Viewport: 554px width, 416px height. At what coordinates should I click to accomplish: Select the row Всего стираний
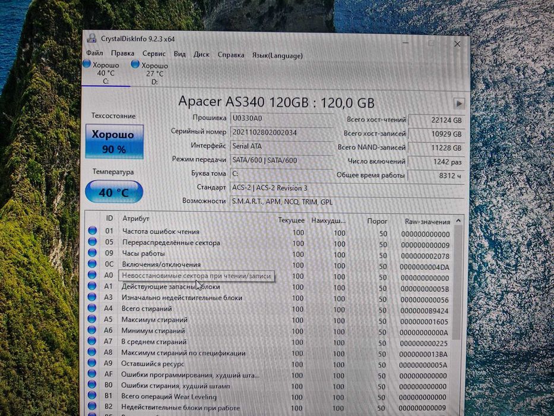coord(269,309)
